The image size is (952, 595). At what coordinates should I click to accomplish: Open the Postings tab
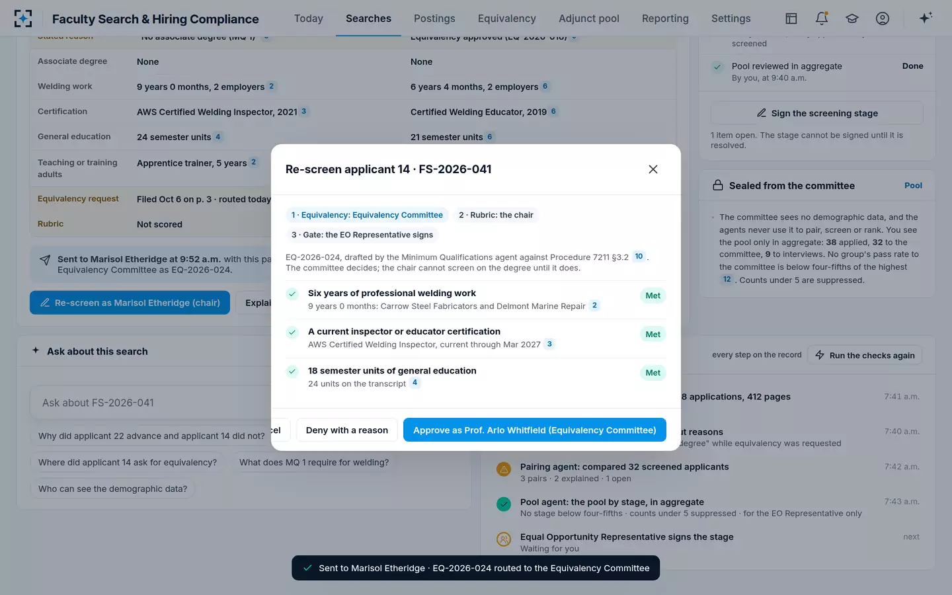point(434,19)
